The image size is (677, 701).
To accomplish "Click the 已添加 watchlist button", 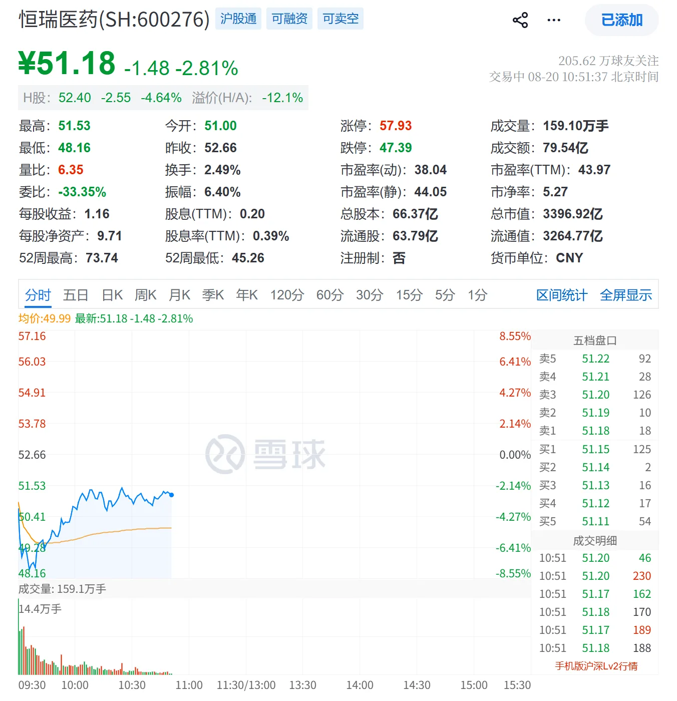I will click(622, 20).
